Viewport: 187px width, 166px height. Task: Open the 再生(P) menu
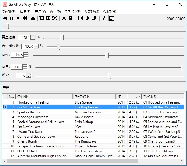55,12
